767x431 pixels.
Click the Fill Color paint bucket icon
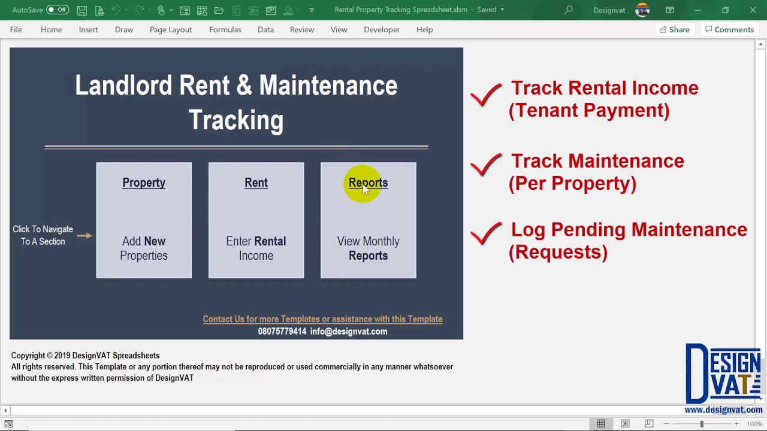click(288, 10)
